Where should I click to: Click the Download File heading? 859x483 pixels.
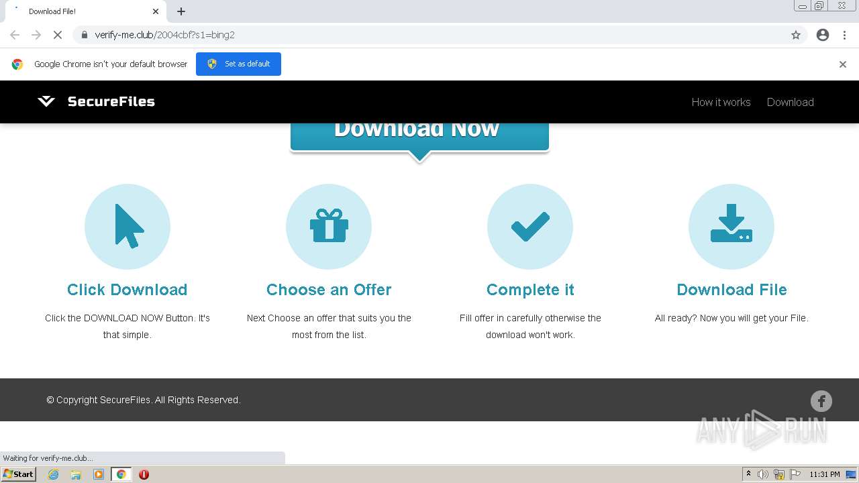tap(731, 290)
